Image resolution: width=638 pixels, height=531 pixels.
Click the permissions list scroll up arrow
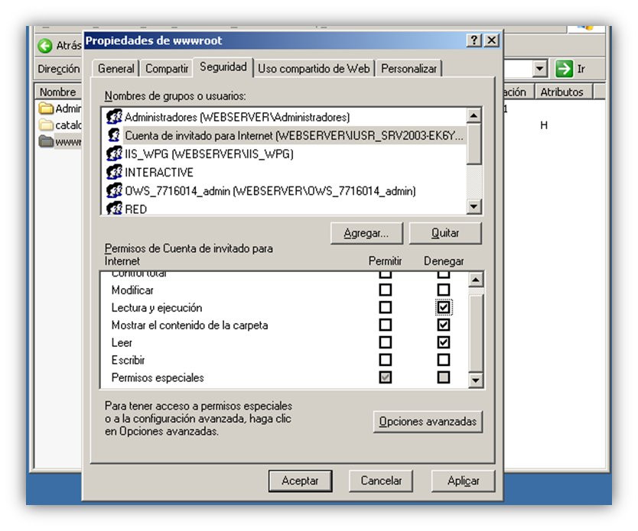(x=476, y=280)
